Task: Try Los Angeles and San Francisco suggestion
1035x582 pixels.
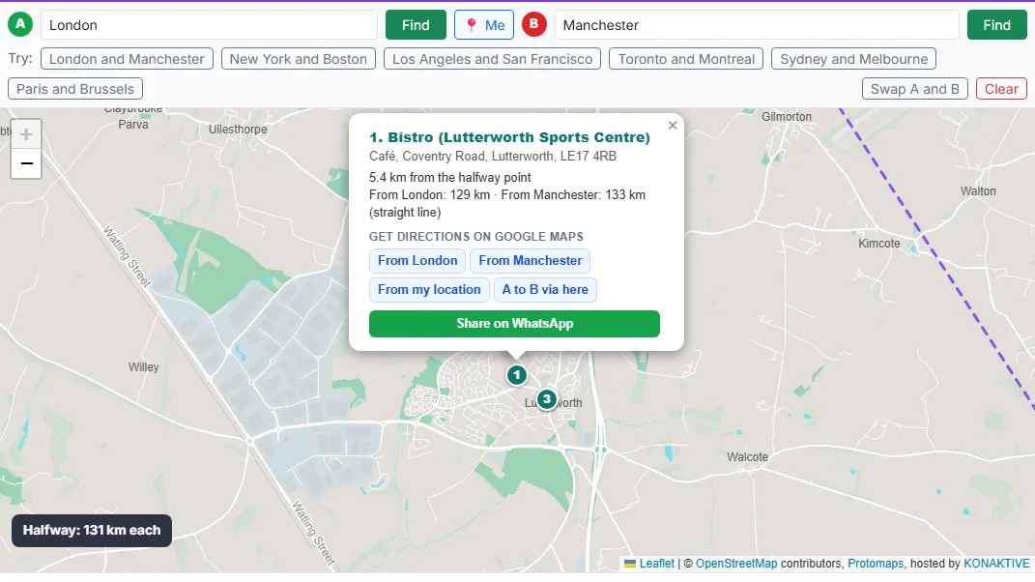Action: tap(493, 59)
